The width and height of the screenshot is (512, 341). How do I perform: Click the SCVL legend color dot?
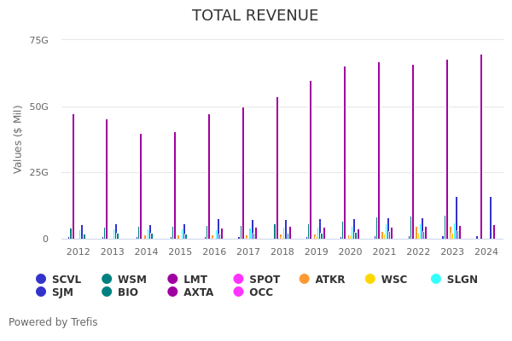coord(41,280)
